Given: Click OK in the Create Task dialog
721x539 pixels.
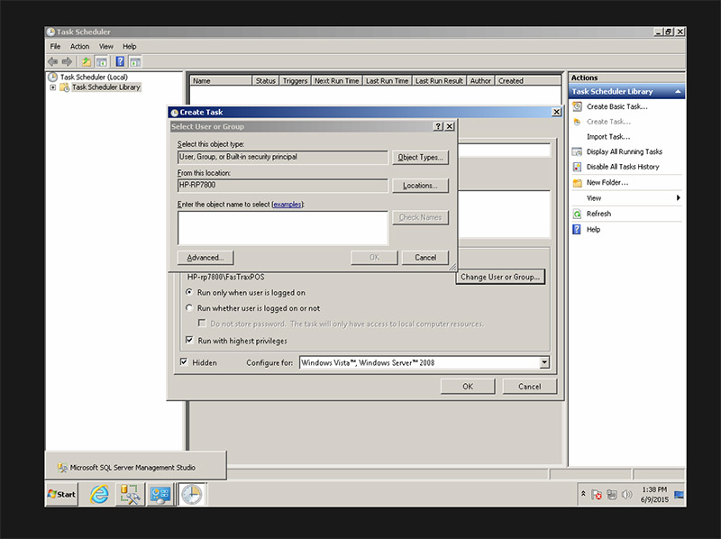Looking at the screenshot, I should (468, 387).
